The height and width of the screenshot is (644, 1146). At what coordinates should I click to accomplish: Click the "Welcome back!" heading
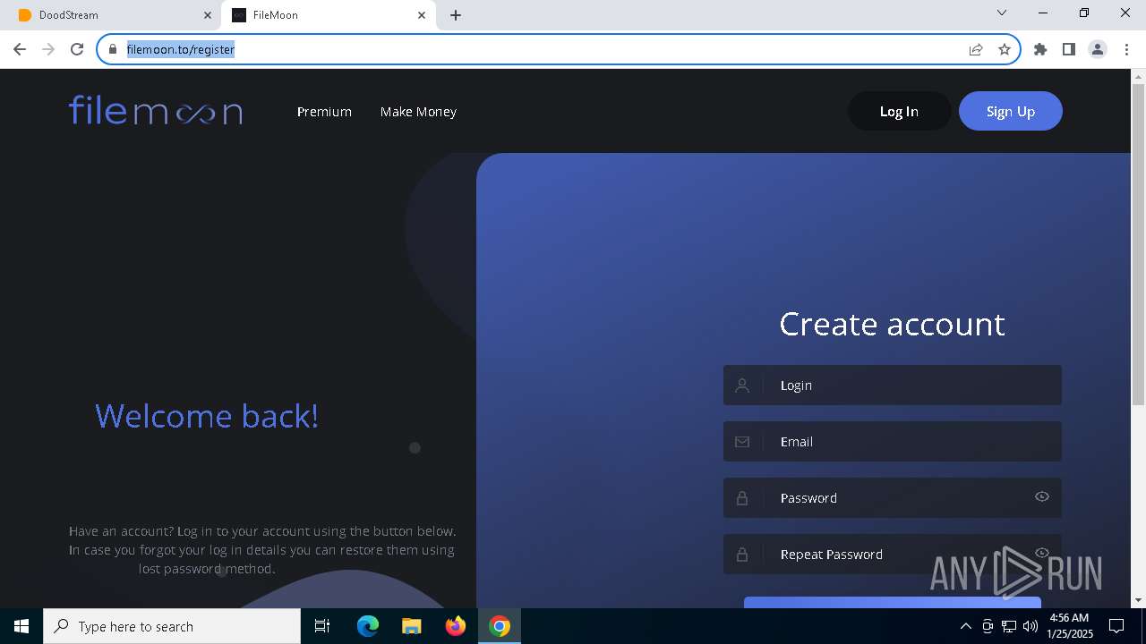click(x=207, y=416)
